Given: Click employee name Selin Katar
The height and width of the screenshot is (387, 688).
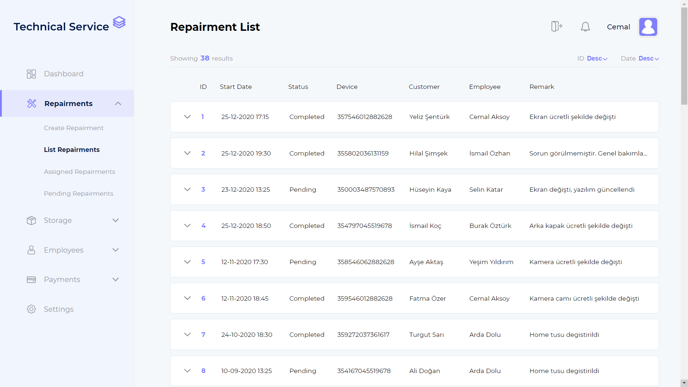Looking at the screenshot, I should (486, 190).
